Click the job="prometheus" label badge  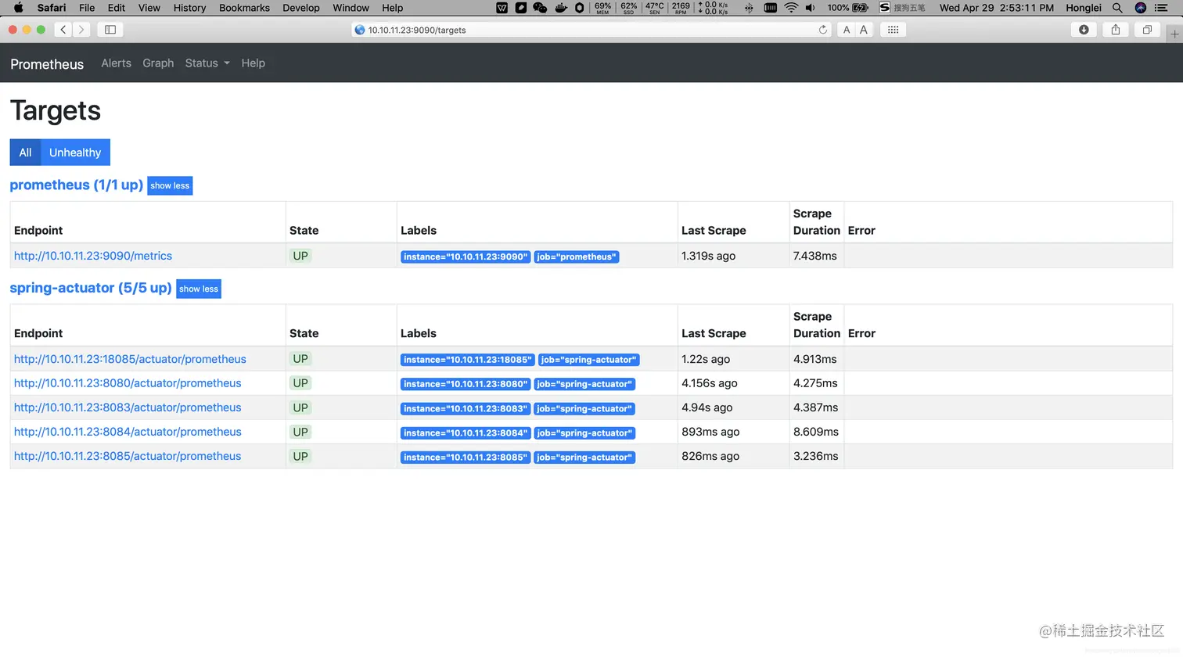pyautogui.click(x=577, y=257)
